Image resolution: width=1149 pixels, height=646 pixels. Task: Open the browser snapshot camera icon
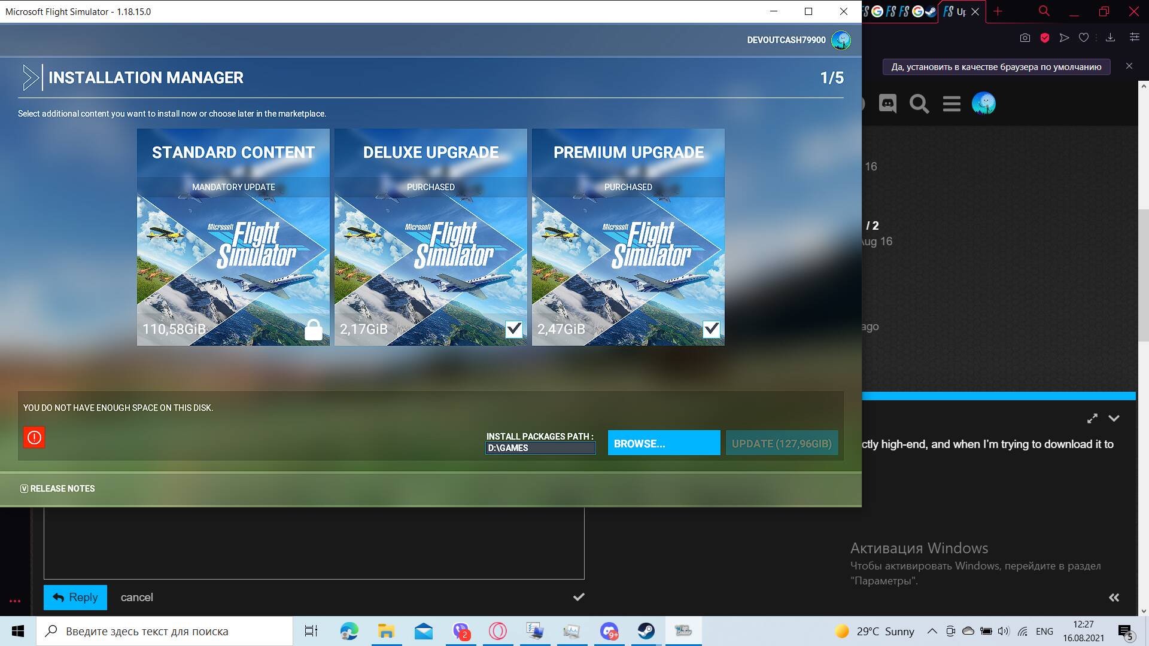point(1025,38)
